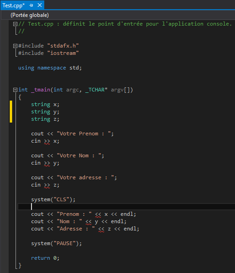235x273 pixels.
Task: Click the underlined << after "Nom : "
Action: (89, 222)
